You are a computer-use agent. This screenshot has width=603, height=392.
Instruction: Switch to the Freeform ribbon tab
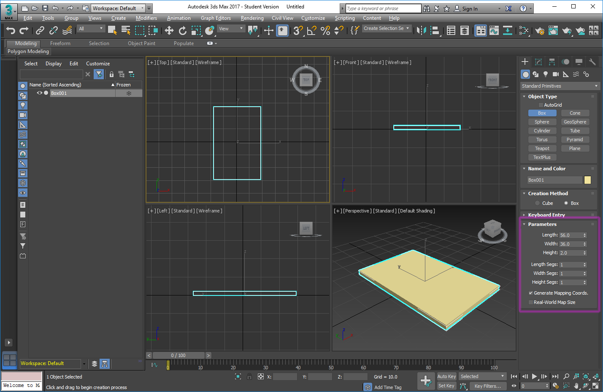[x=60, y=43]
